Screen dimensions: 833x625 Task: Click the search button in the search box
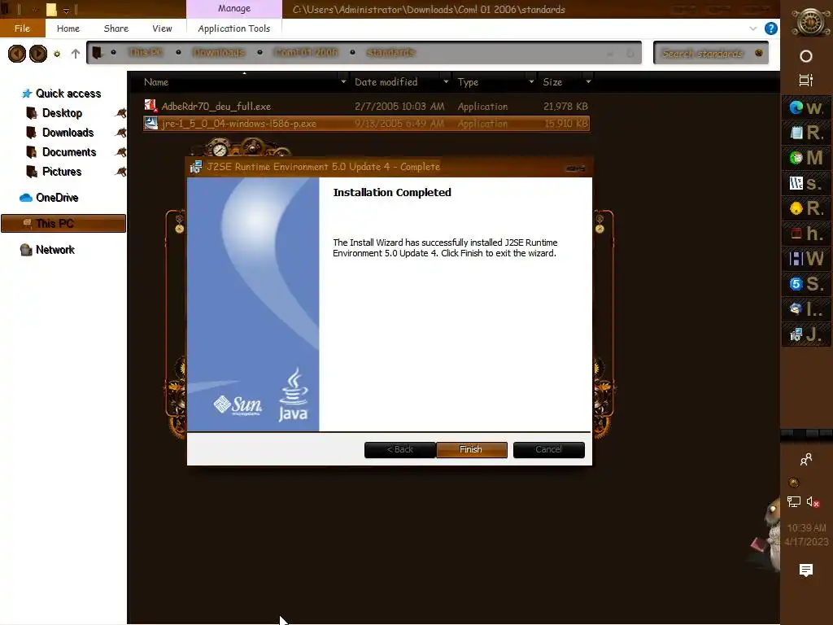point(759,53)
